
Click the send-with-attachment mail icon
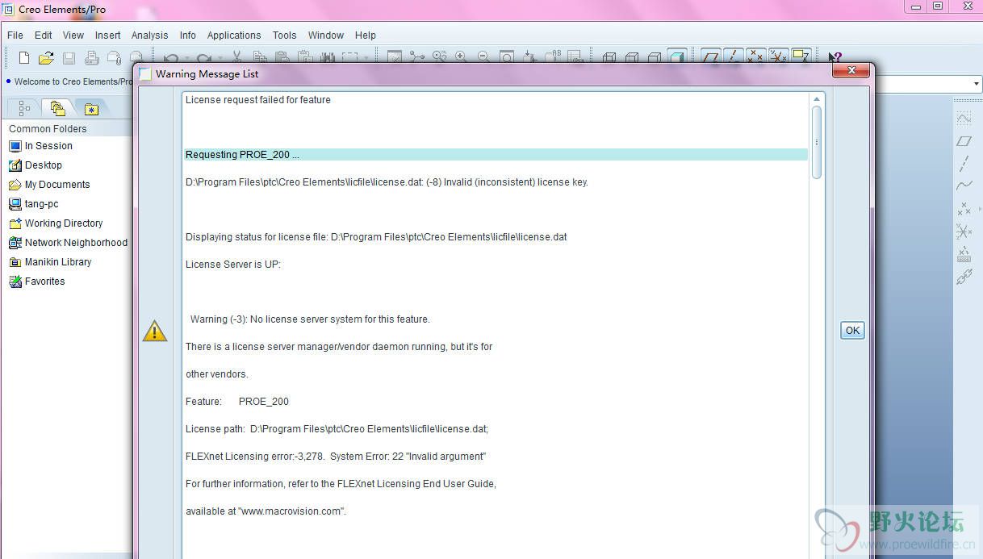click(114, 57)
